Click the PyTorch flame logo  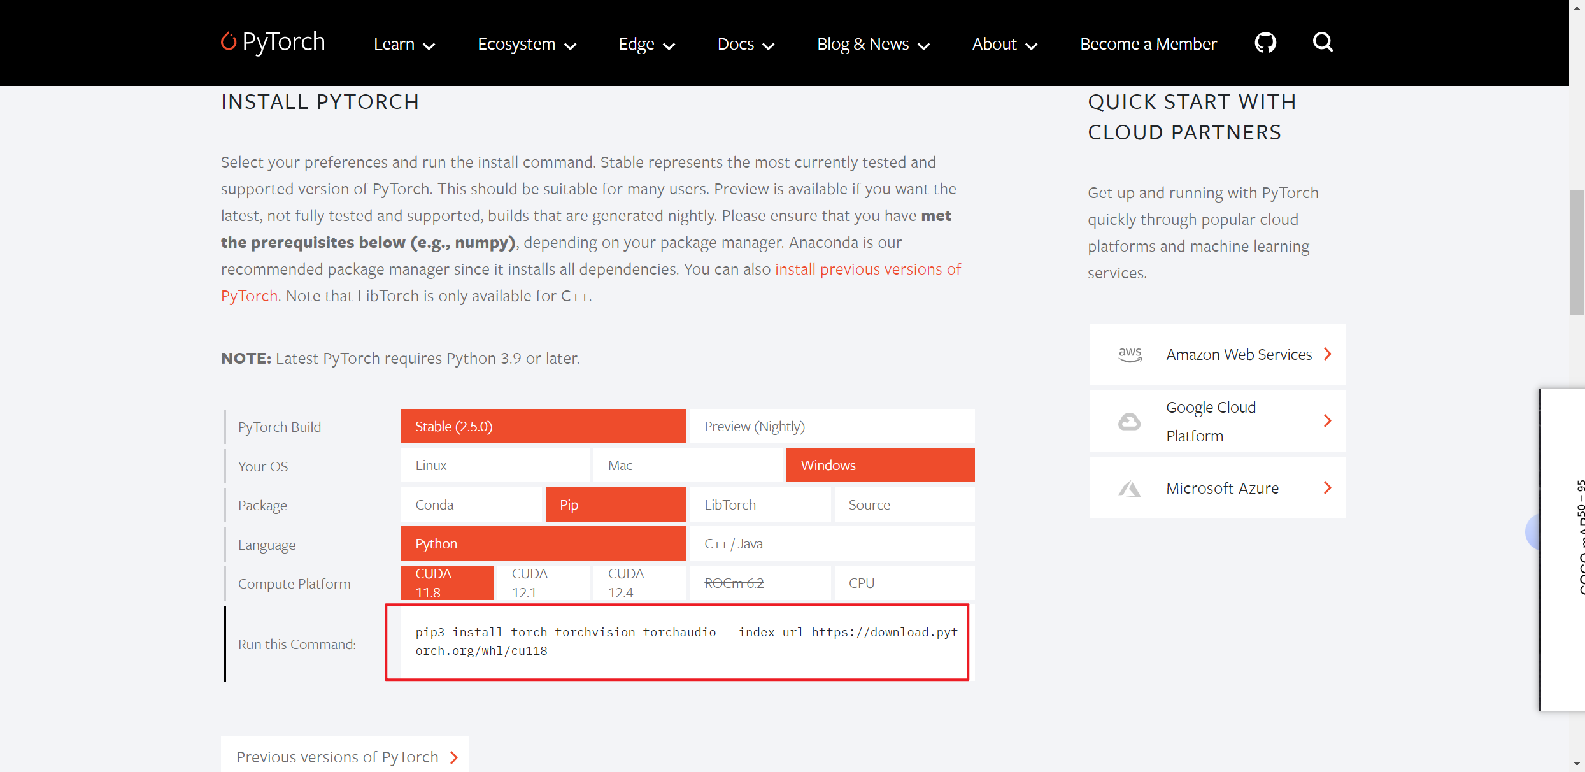228,41
